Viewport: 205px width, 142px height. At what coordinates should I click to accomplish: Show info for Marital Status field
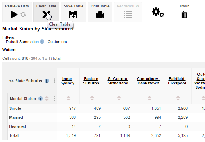coord(41,99)
